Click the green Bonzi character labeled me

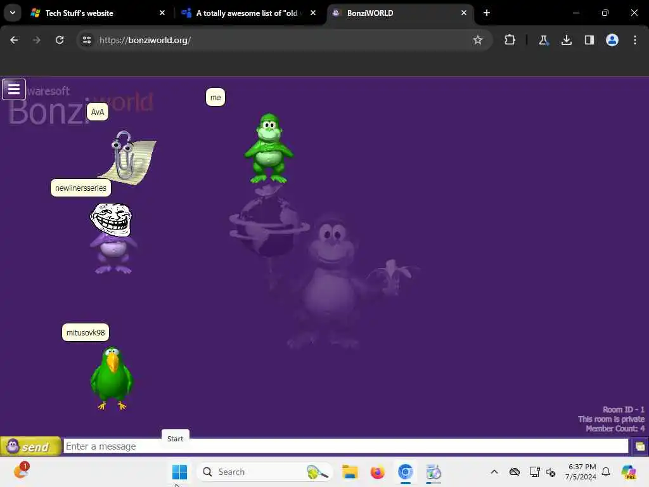[x=269, y=148]
